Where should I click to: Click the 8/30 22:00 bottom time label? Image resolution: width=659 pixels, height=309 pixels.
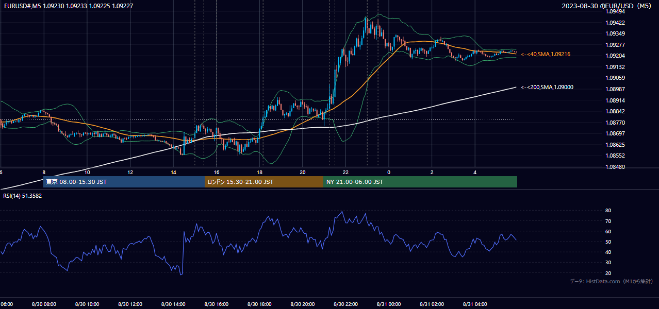[345, 304]
